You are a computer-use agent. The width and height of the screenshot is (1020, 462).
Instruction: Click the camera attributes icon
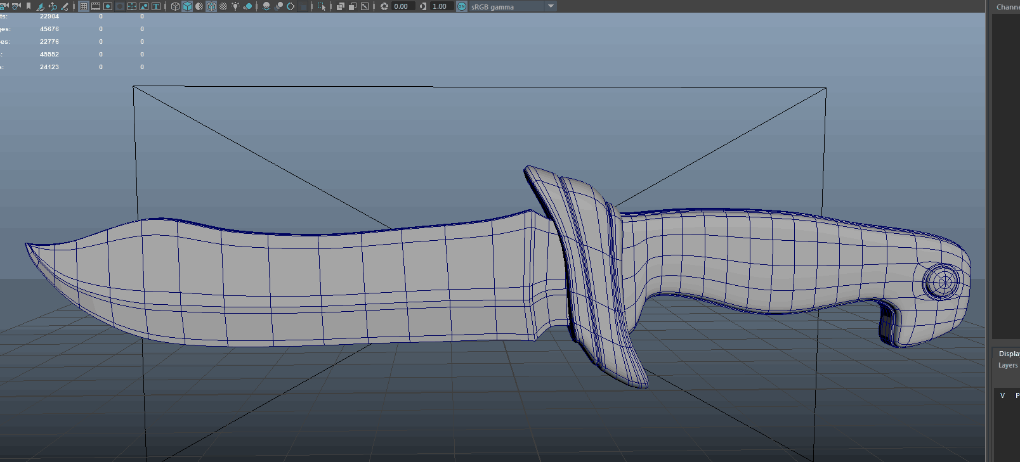pos(16,6)
